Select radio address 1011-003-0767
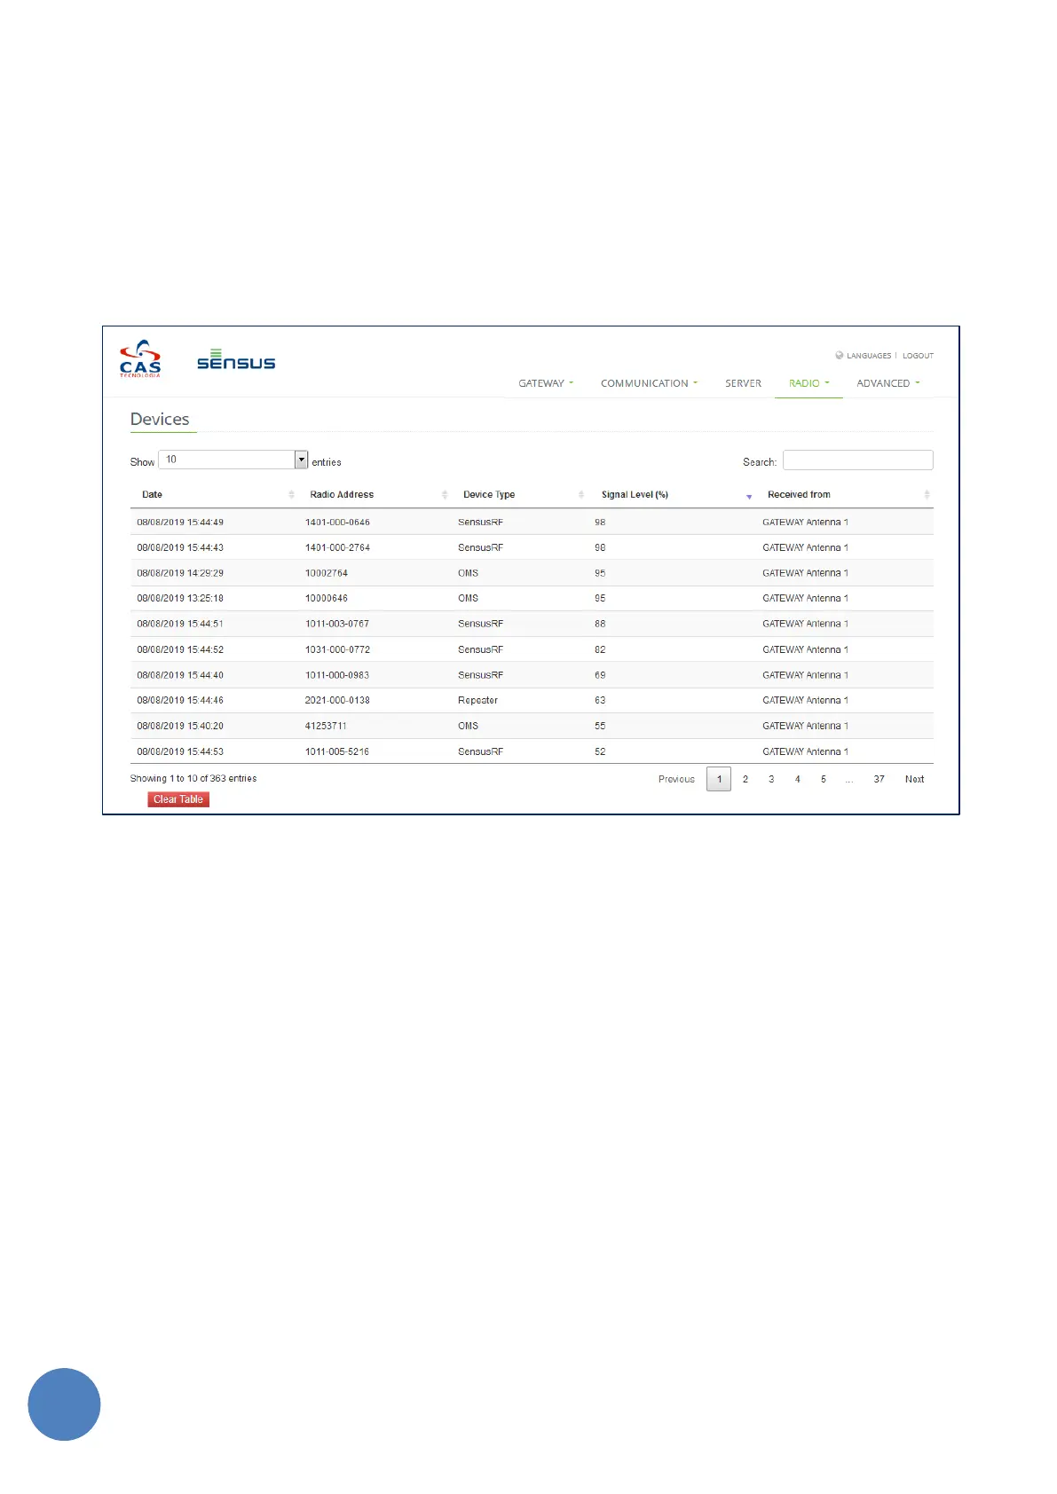1057x1494 pixels. point(337,624)
